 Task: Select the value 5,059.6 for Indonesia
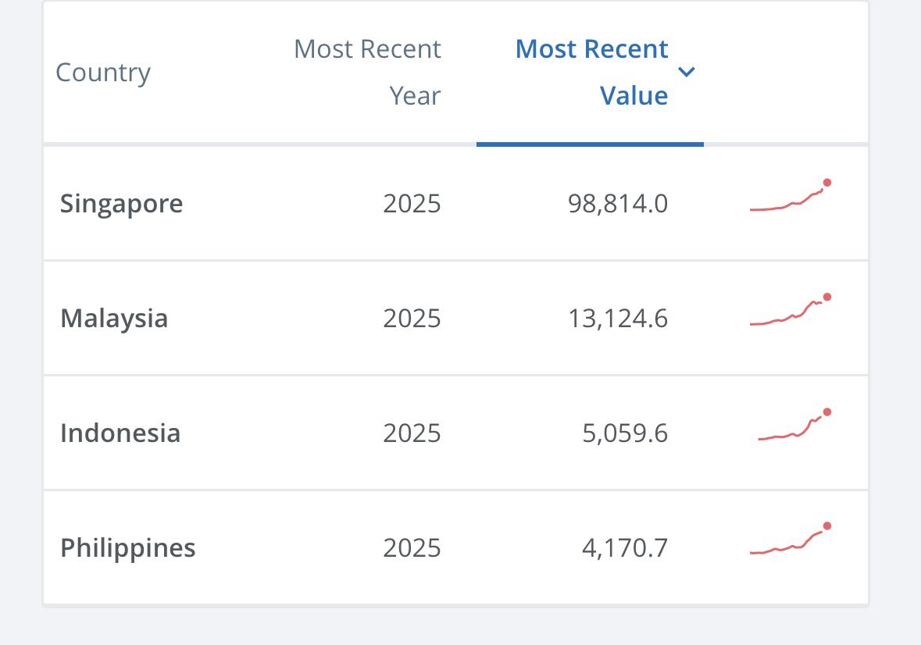[625, 433]
